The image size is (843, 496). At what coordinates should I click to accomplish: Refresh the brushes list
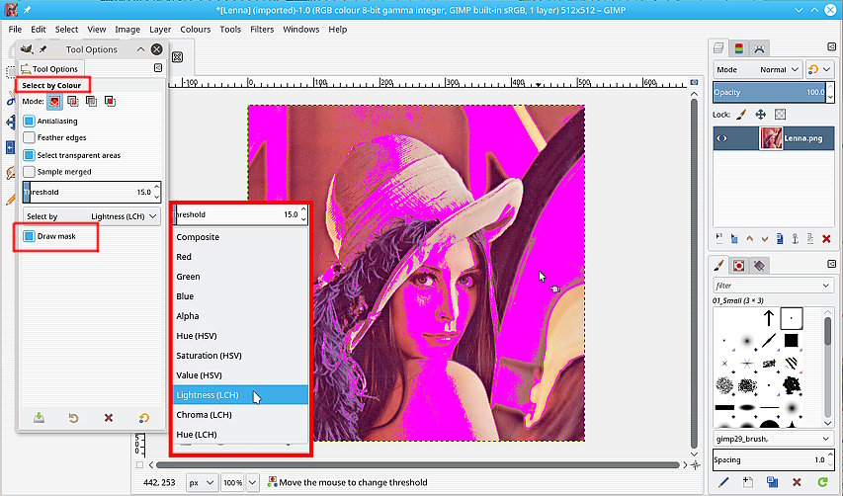(x=822, y=482)
